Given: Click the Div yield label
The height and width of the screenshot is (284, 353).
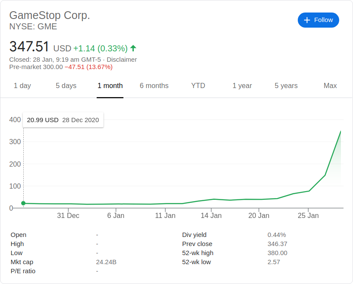Looking at the screenshot, I should pos(194,235).
